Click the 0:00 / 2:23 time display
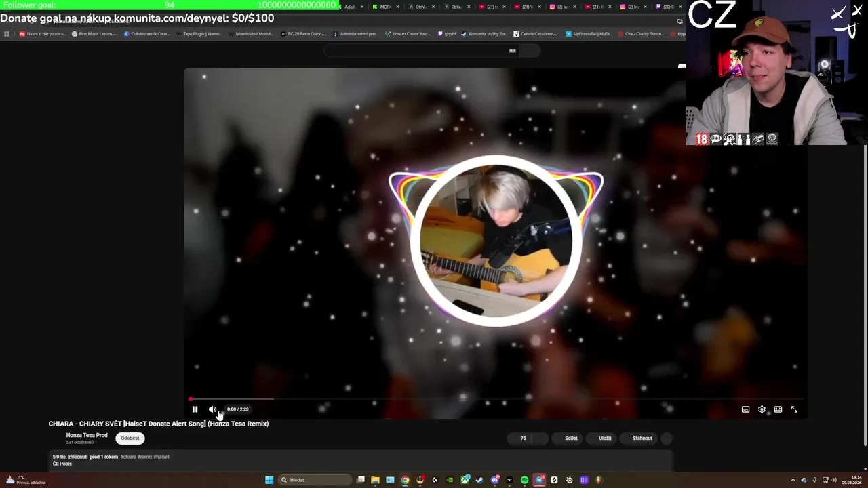The width and height of the screenshot is (868, 488). pos(237,409)
